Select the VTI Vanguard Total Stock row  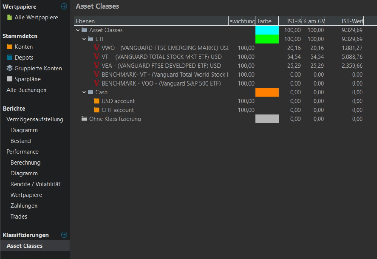pyautogui.click(x=161, y=57)
